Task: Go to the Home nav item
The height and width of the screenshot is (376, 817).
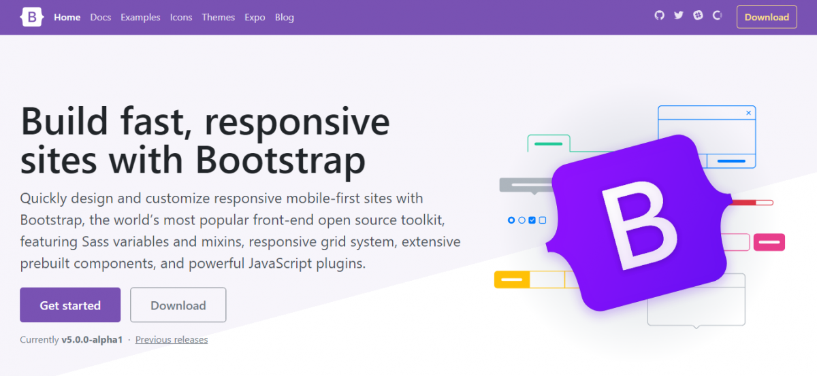Action: click(67, 17)
